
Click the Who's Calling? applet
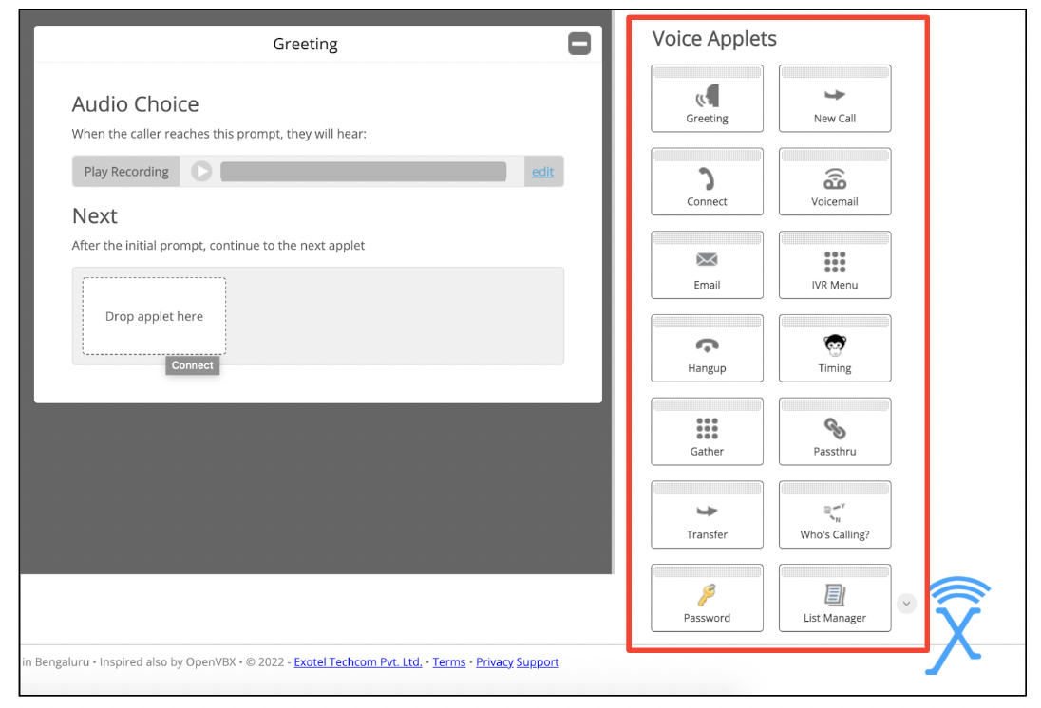834,515
